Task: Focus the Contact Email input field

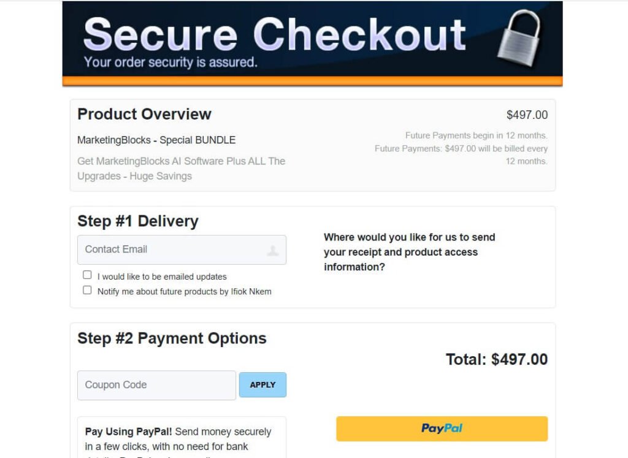Action: point(182,250)
